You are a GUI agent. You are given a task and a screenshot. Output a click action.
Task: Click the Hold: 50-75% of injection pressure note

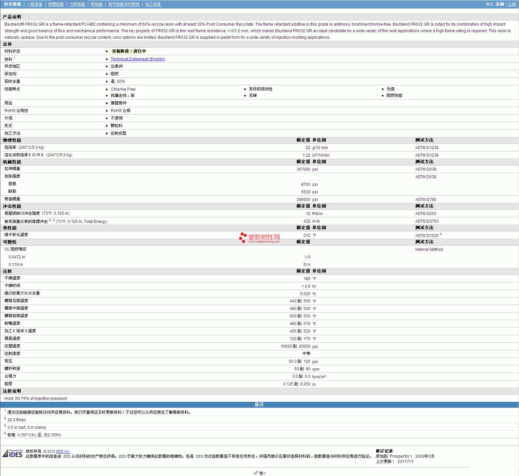pos(36,399)
